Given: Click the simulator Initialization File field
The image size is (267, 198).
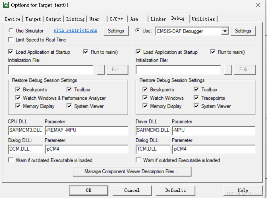Looking at the screenshot, I should click(x=51, y=70).
